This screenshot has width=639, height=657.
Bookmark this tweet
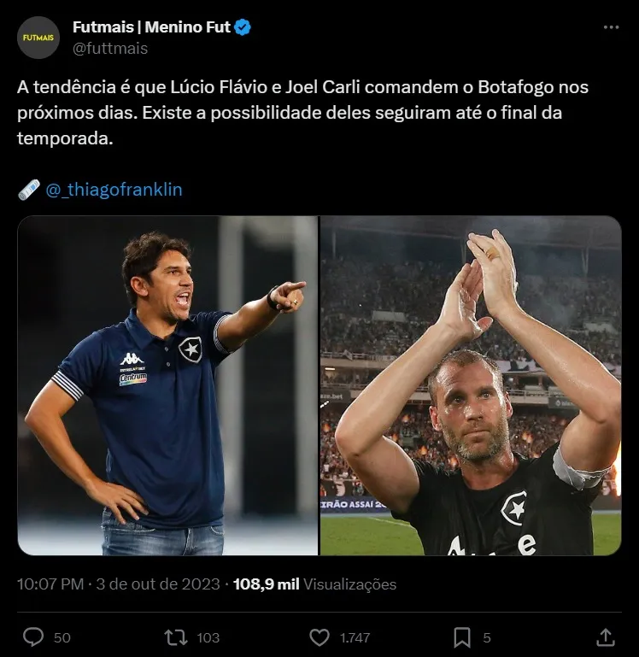[x=462, y=636]
